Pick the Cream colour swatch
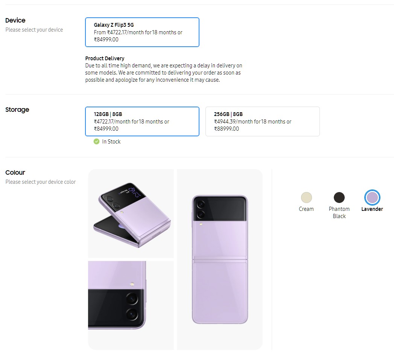This screenshot has height=357, width=394. coord(306,197)
